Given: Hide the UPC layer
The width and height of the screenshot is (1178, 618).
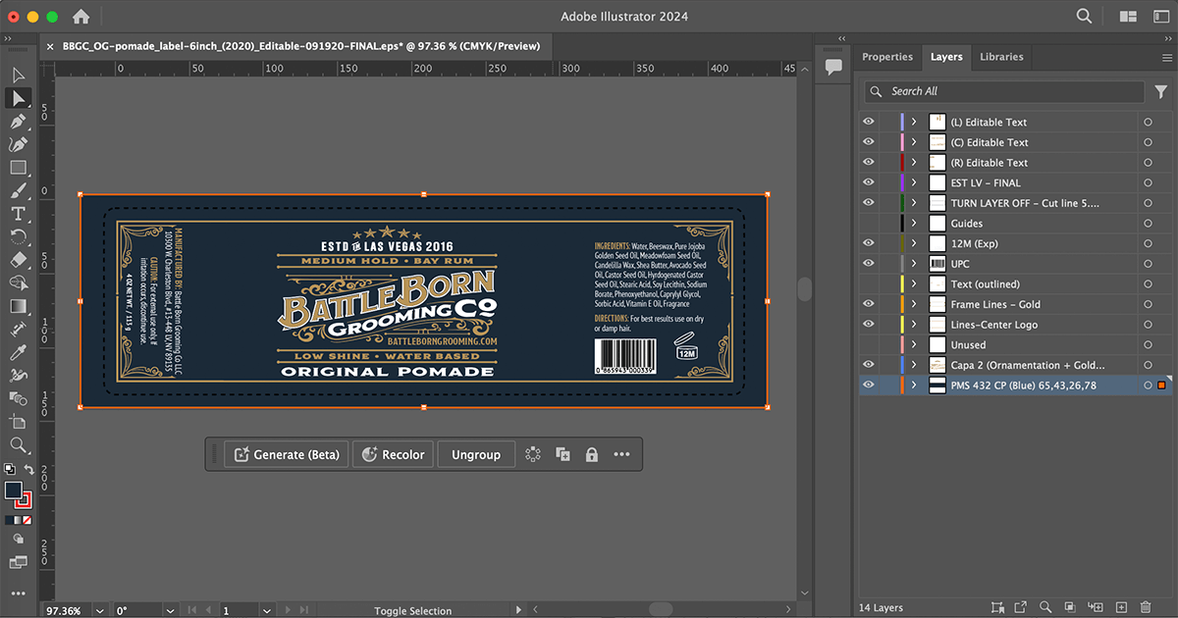Looking at the screenshot, I should tap(868, 263).
